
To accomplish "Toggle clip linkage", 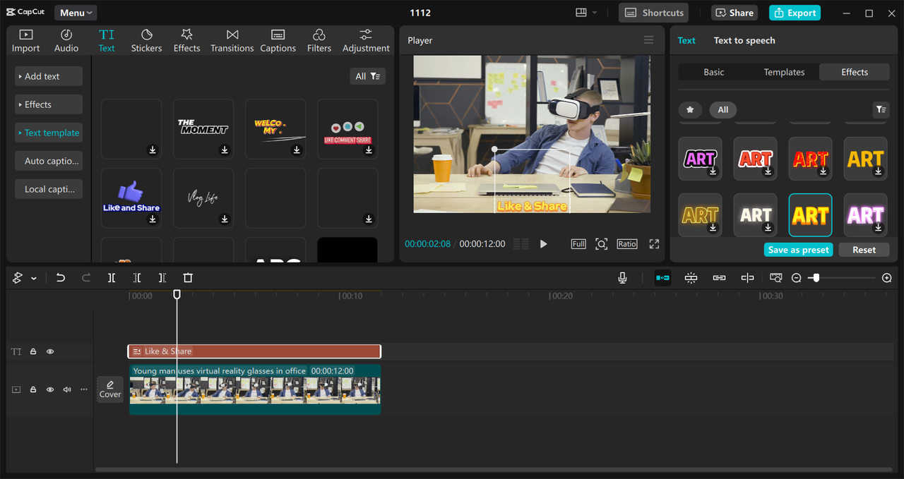I will coord(719,278).
